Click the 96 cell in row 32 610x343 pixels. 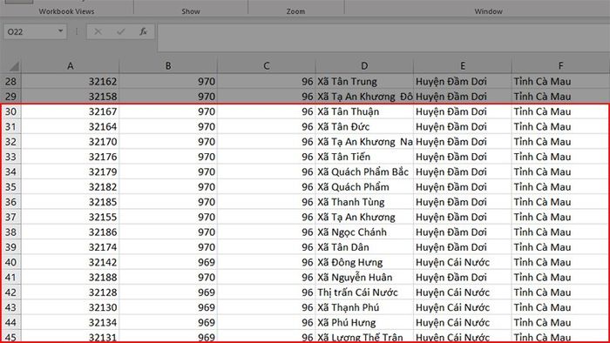click(266, 141)
